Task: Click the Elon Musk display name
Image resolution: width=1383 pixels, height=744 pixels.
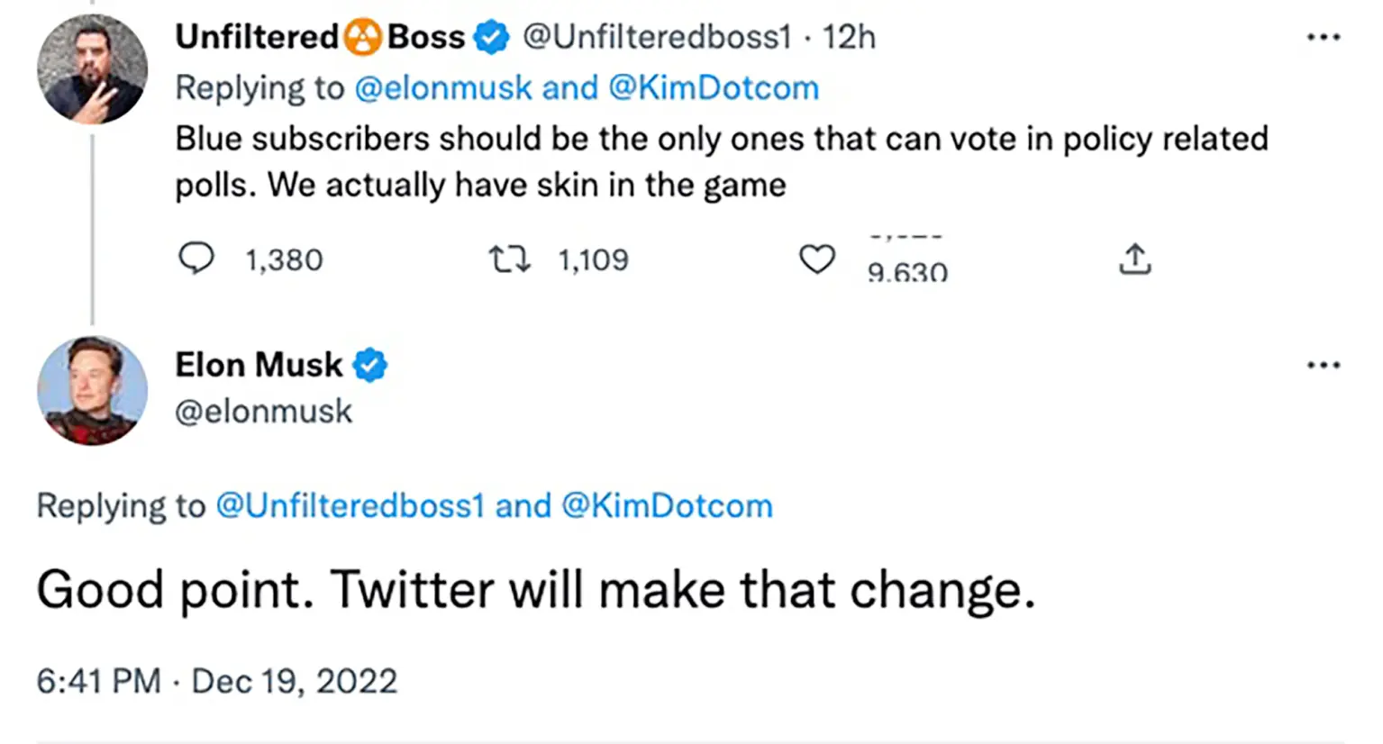Action: click(x=259, y=366)
